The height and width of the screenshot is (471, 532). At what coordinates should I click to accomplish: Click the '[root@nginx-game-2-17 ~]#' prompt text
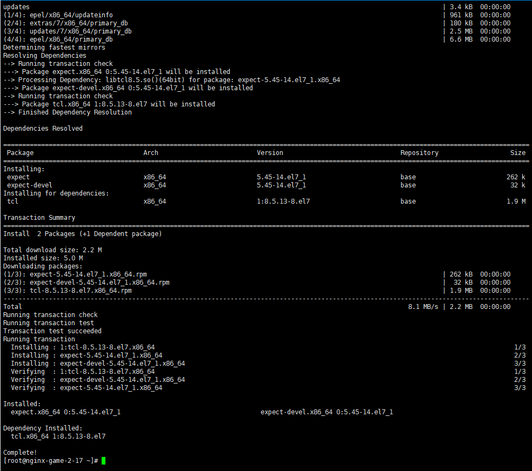click(x=51, y=461)
